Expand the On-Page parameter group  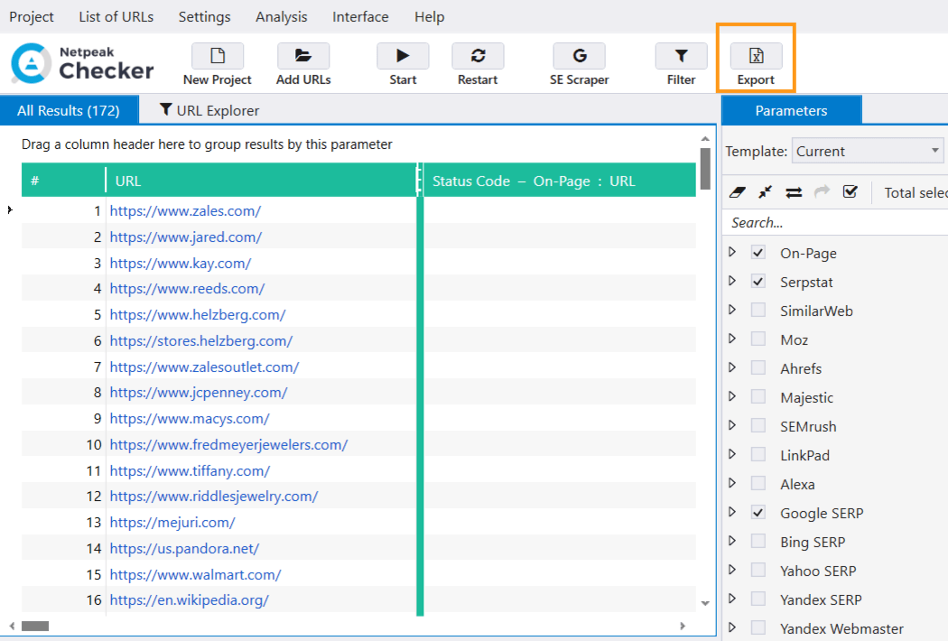(x=732, y=252)
